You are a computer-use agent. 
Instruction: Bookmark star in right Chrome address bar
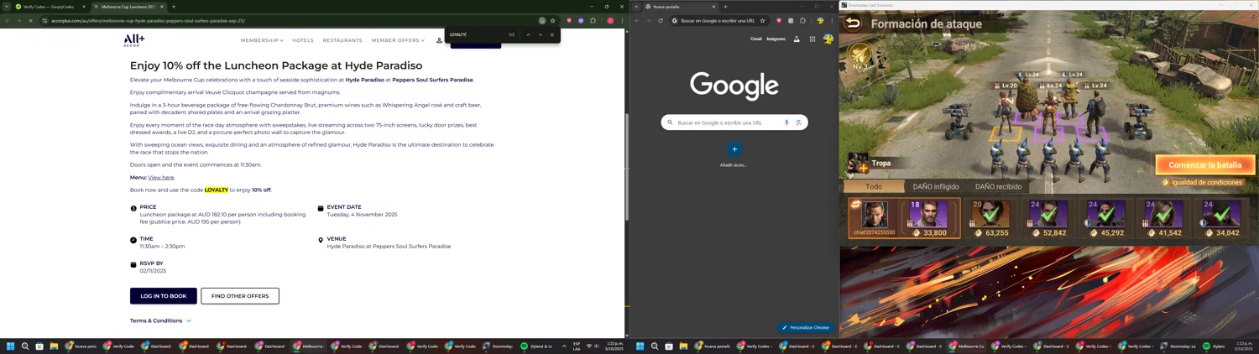coord(762,20)
